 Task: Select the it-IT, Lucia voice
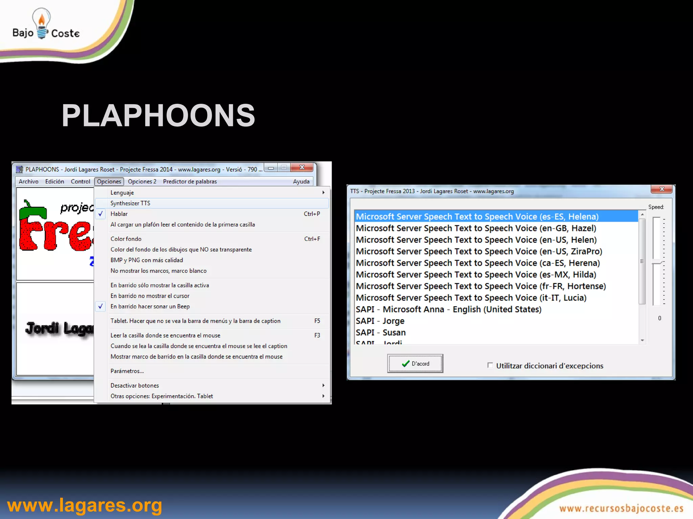click(496, 298)
